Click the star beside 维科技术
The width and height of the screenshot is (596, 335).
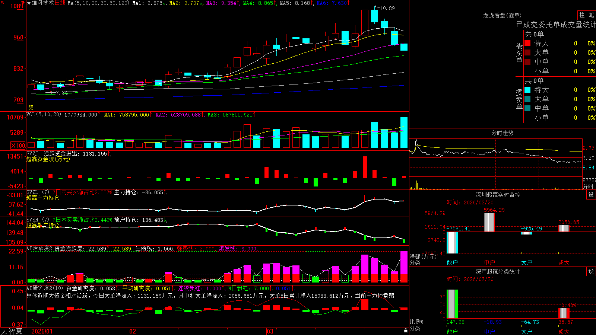coord(29,3)
